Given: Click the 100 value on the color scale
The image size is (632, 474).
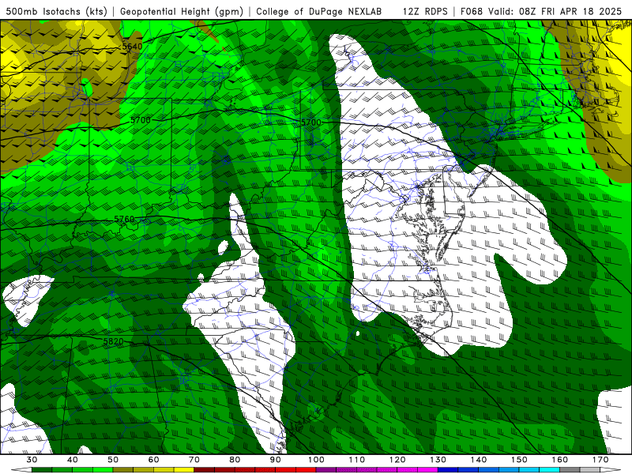Looking at the screenshot, I should coord(316,460).
